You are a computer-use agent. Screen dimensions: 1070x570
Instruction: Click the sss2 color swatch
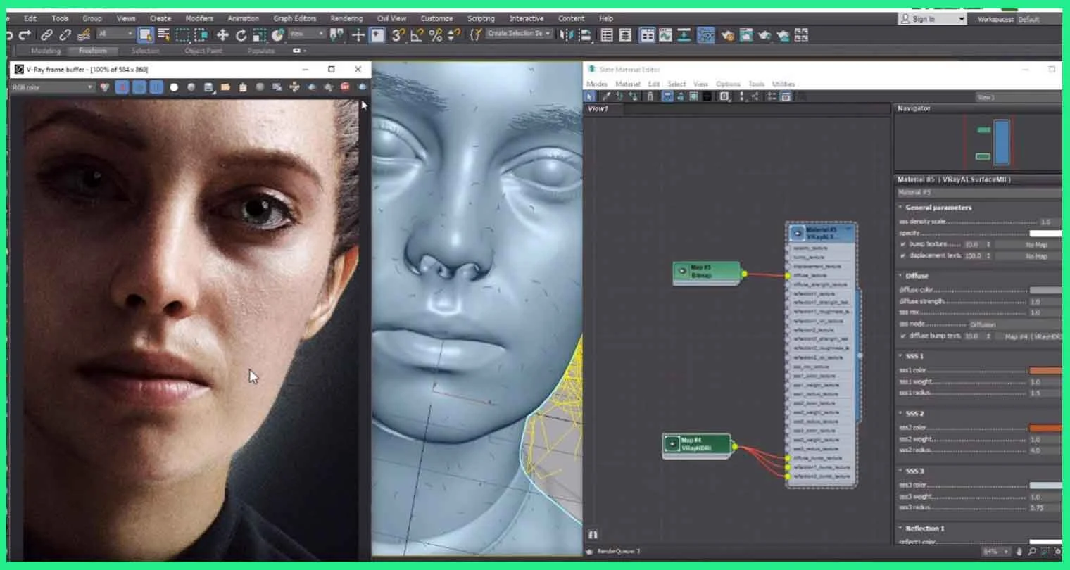(x=1045, y=428)
